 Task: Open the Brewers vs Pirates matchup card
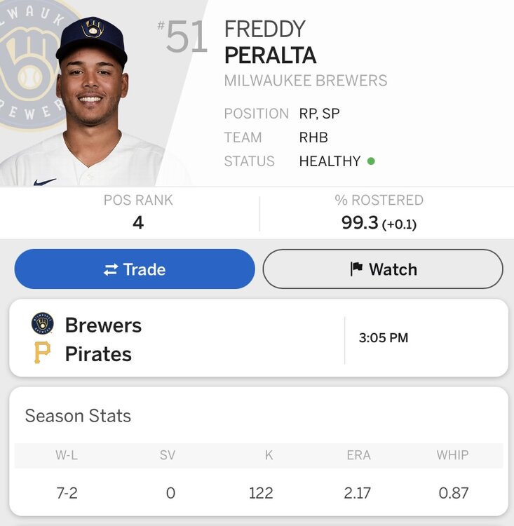coord(258,338)
